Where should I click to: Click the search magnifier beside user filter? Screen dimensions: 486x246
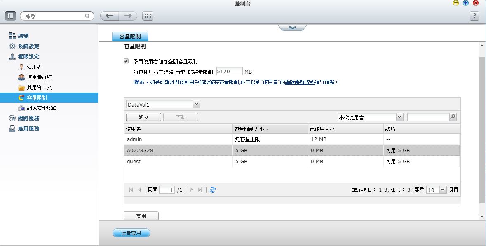tap(453, 117)
